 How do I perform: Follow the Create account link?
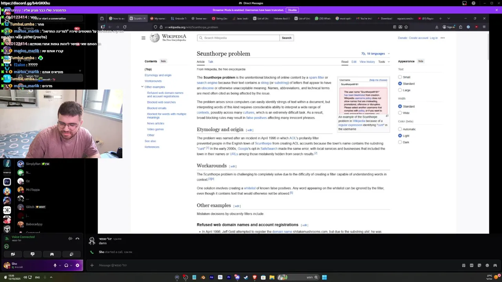pyautogui.click(x=418, y=38)
